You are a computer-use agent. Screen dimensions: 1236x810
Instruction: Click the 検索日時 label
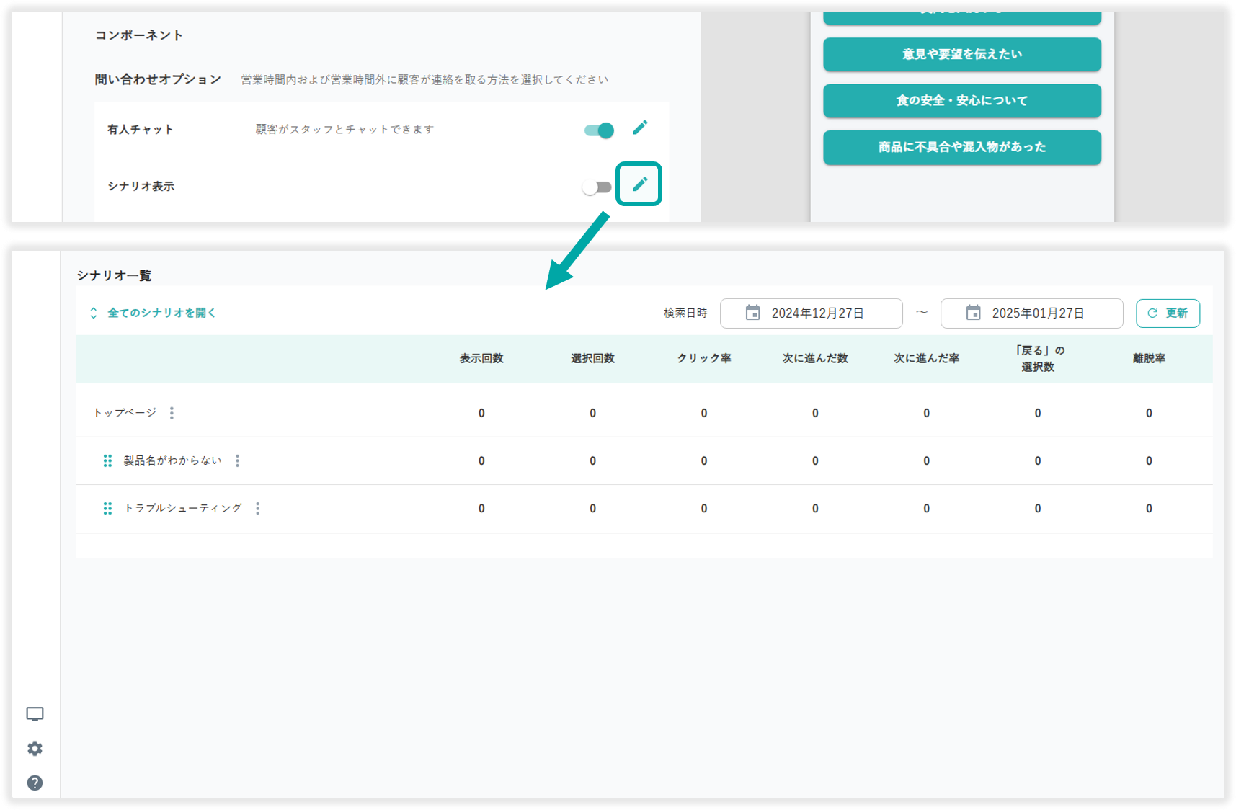coord(685,313)
